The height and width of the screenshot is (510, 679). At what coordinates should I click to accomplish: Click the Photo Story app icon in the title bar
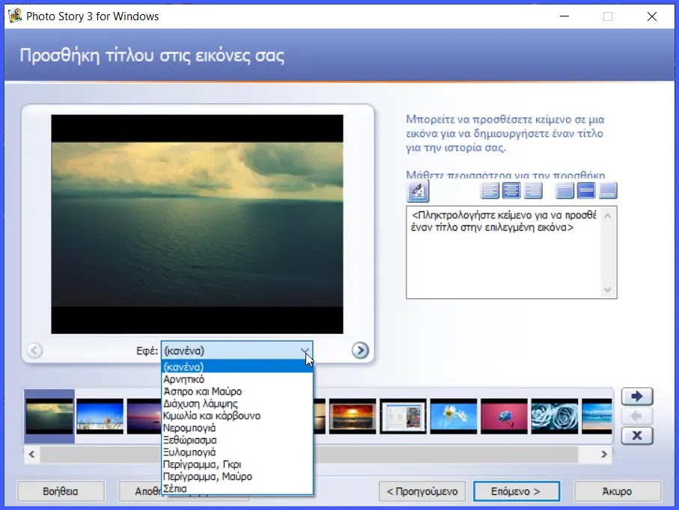click(15, 16)
